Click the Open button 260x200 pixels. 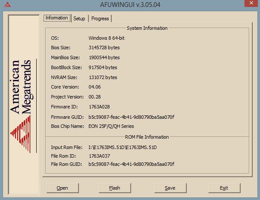[63, 188]
